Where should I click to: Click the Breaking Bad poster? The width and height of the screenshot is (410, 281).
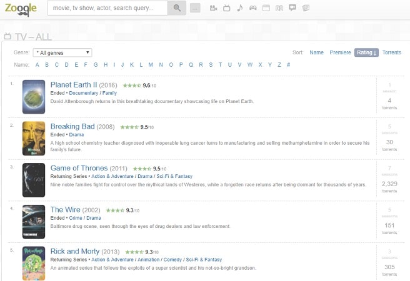coord(34,139)
